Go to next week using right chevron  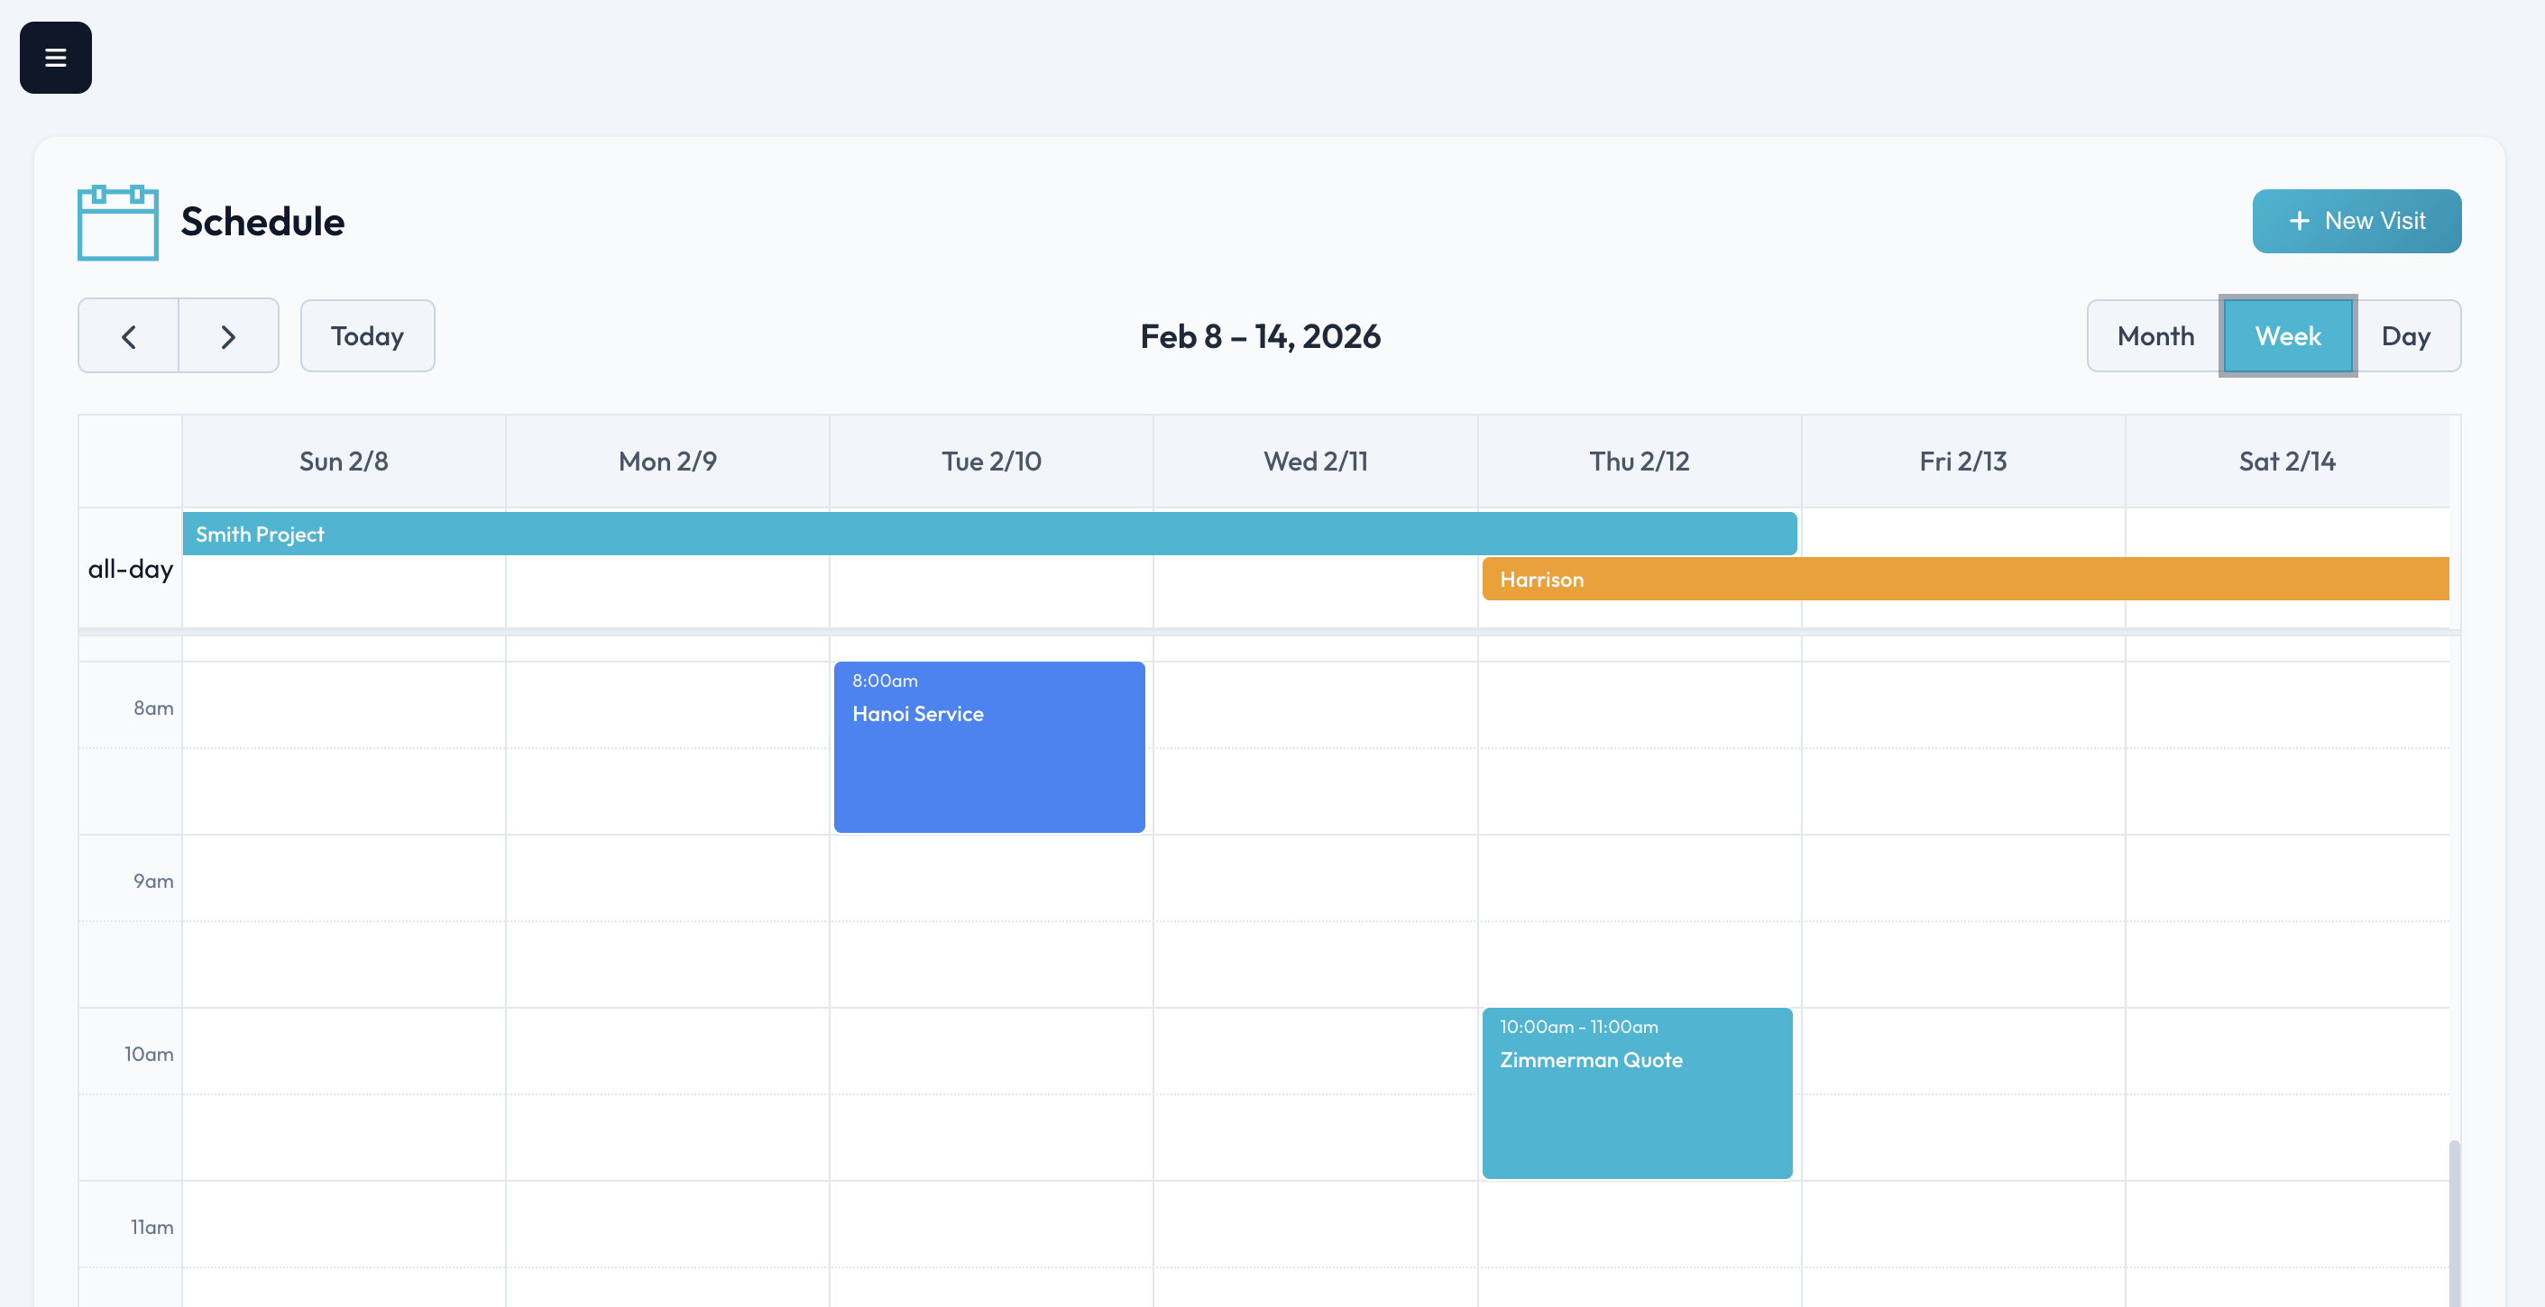[x=228, y=335]
